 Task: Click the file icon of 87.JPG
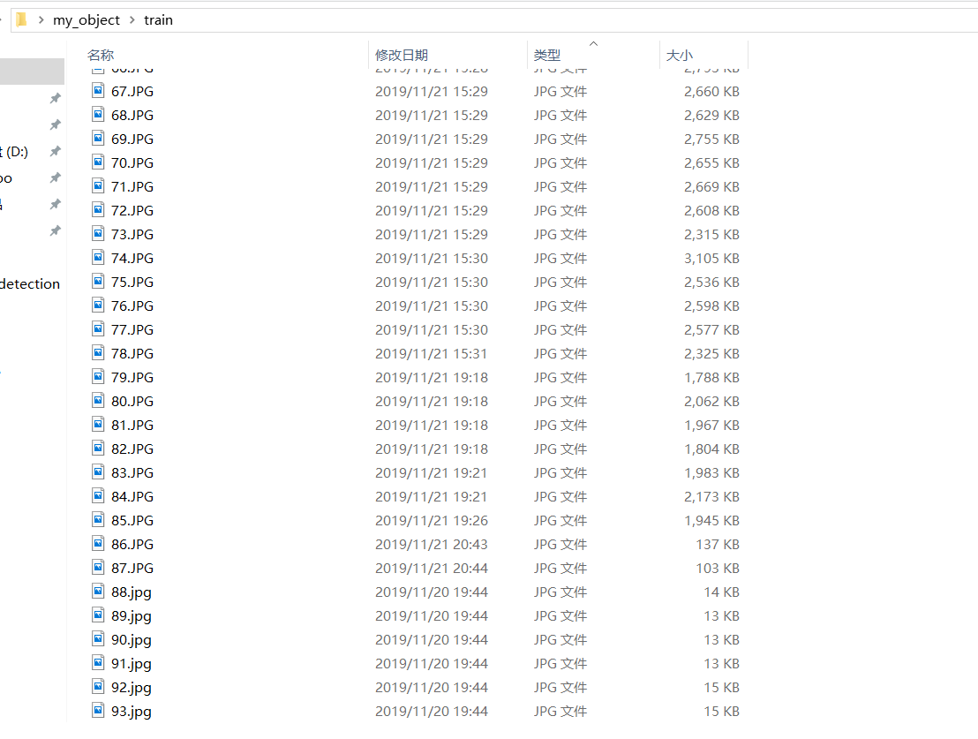[x=98, y=568]
